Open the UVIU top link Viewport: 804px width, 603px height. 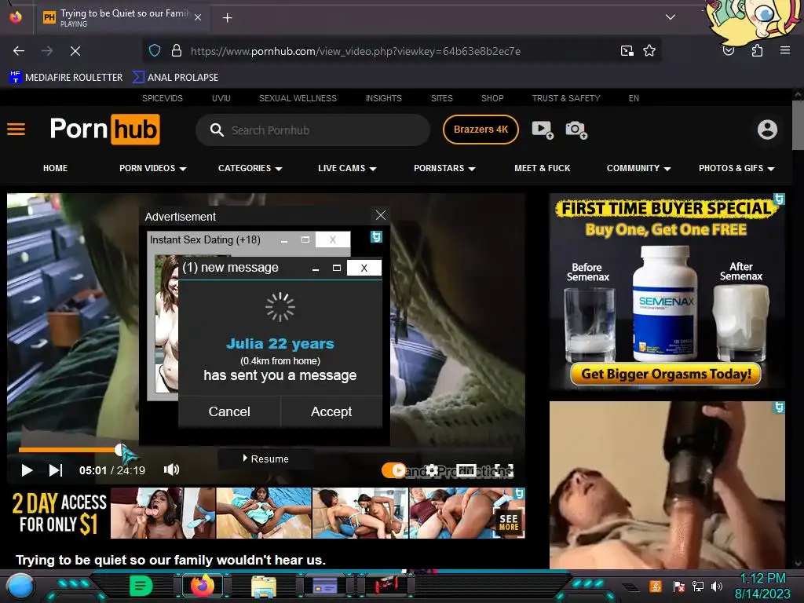[221, 98]
